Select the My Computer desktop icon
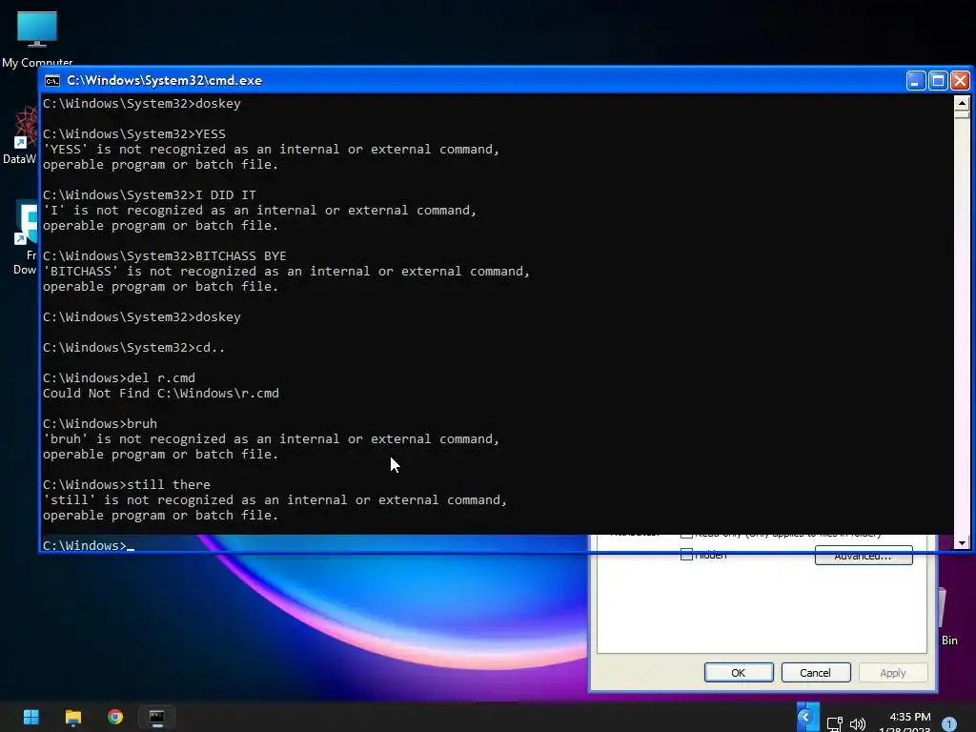The width and height of the screenshot is (976, 732). click(37, 38)
